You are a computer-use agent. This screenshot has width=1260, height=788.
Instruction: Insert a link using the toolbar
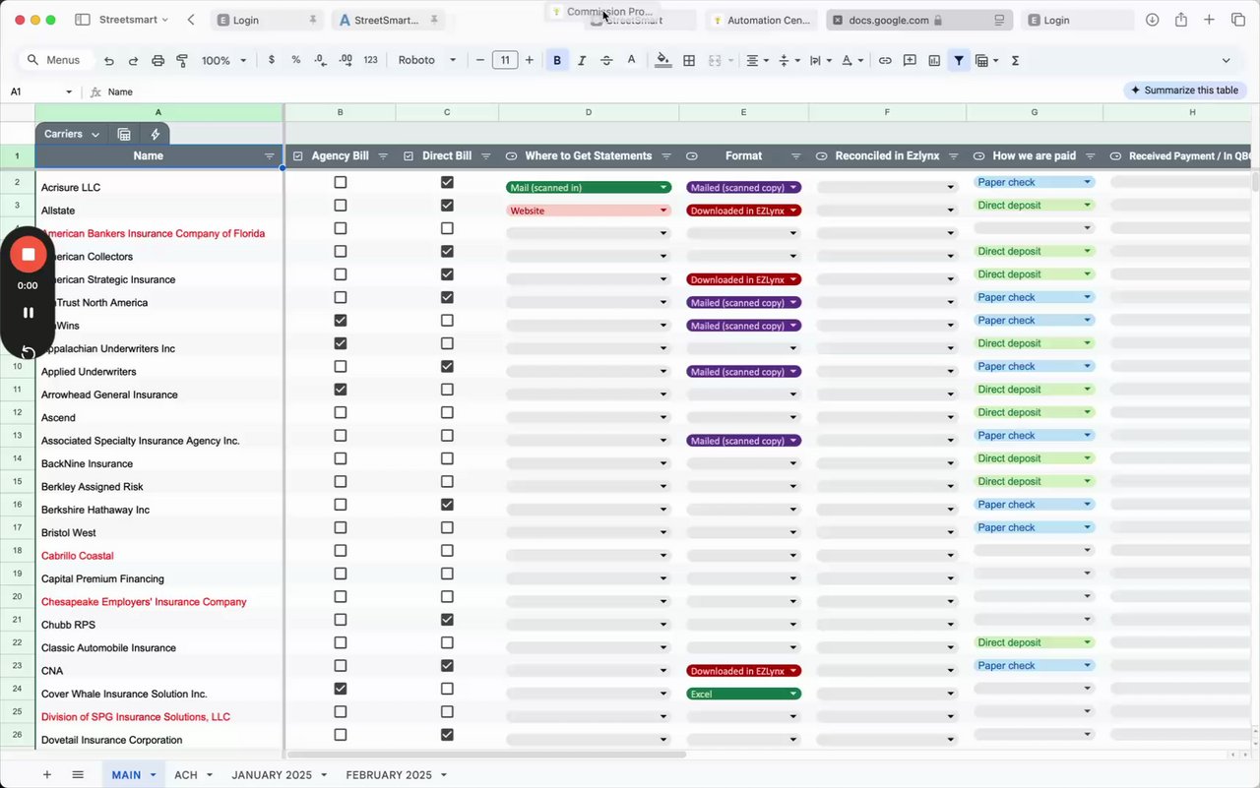point(885,61)
